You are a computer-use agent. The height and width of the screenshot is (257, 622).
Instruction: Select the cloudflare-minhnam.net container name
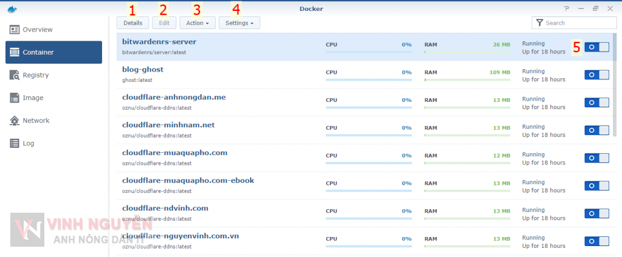coord(168,125)
